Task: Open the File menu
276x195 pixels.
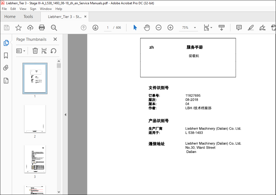Action: pos(4,9)
